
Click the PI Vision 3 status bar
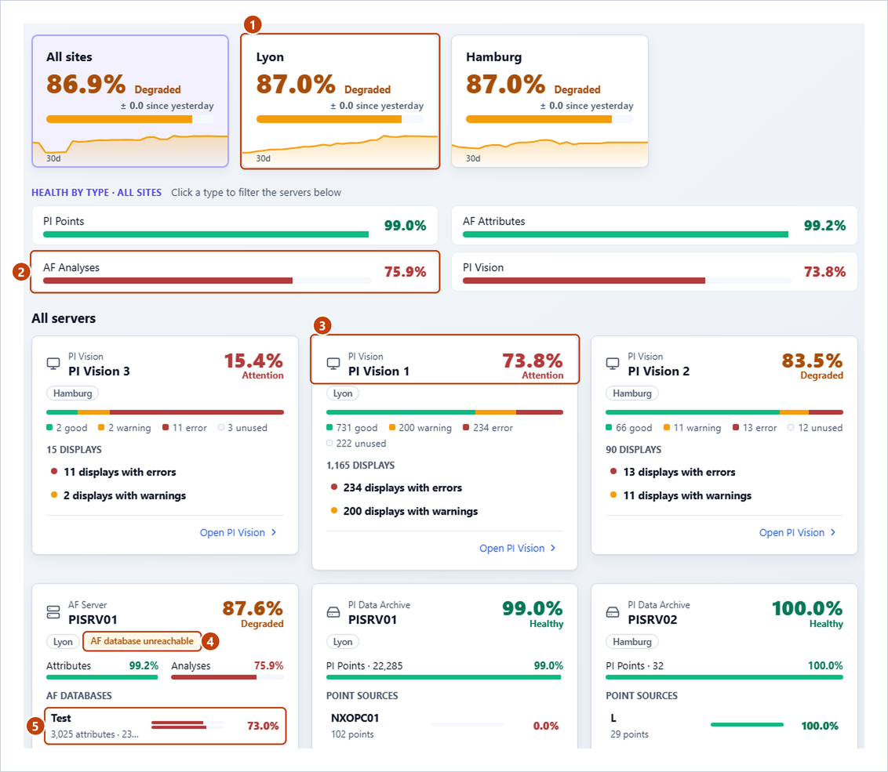click(165, 412)
